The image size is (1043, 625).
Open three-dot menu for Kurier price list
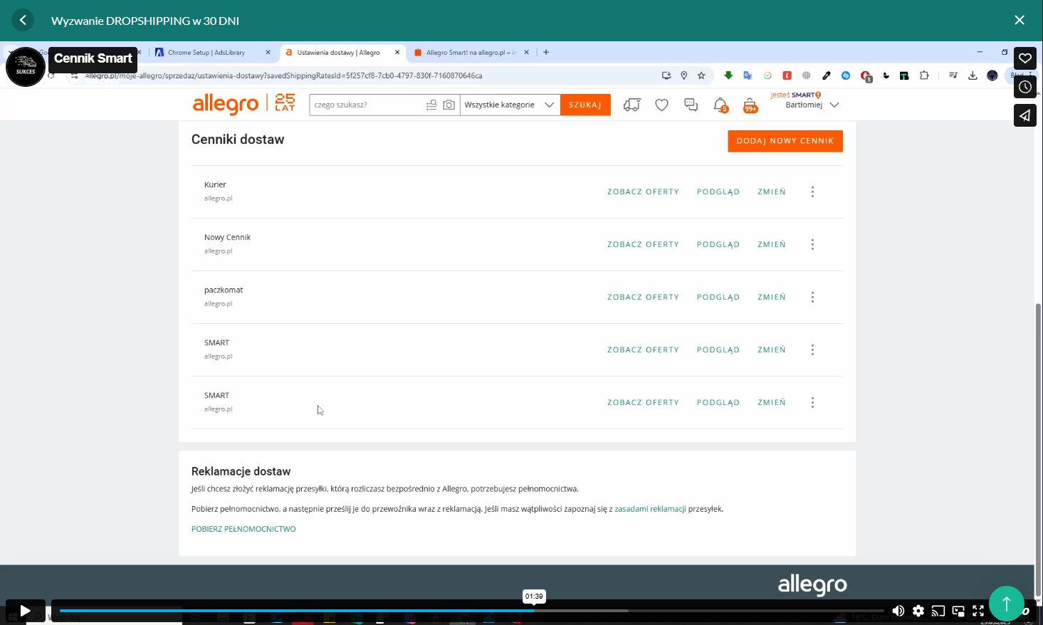(812, 191)
